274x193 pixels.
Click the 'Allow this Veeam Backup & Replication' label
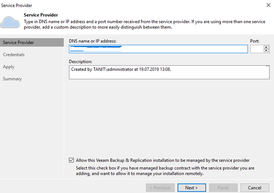click(163, 160)
